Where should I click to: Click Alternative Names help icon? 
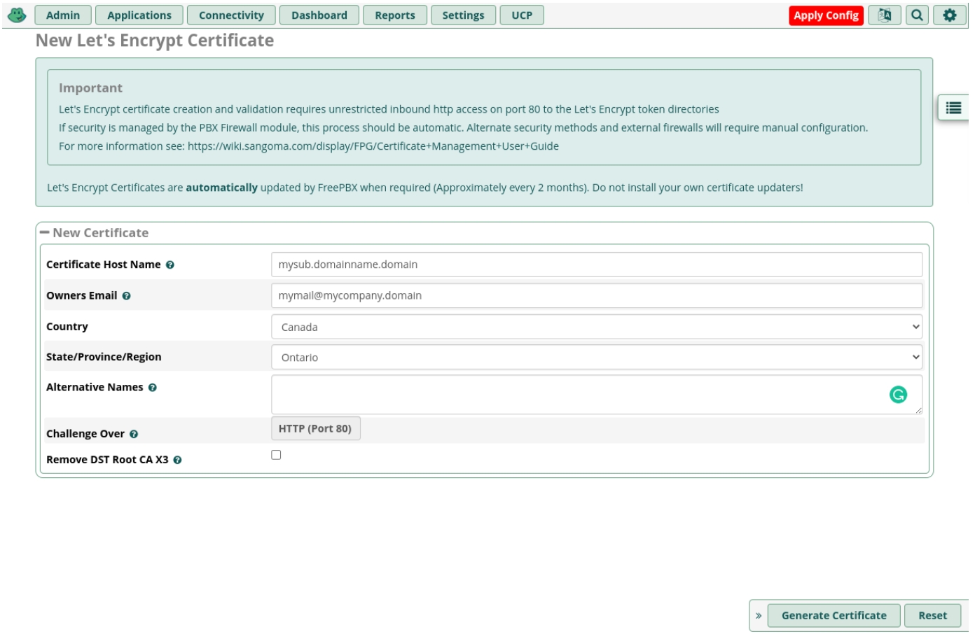click(x=153, y=388)
